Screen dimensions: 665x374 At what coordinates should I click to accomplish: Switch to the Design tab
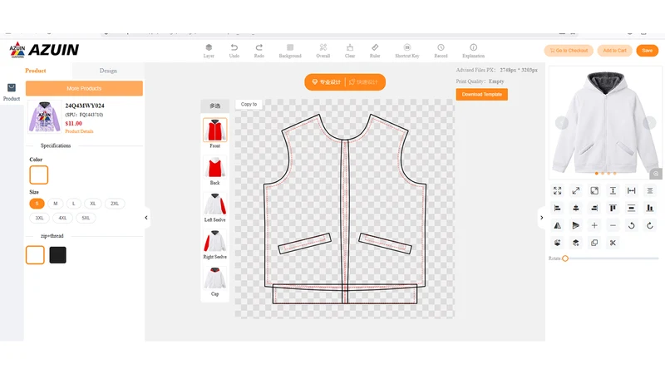[108, 71]
